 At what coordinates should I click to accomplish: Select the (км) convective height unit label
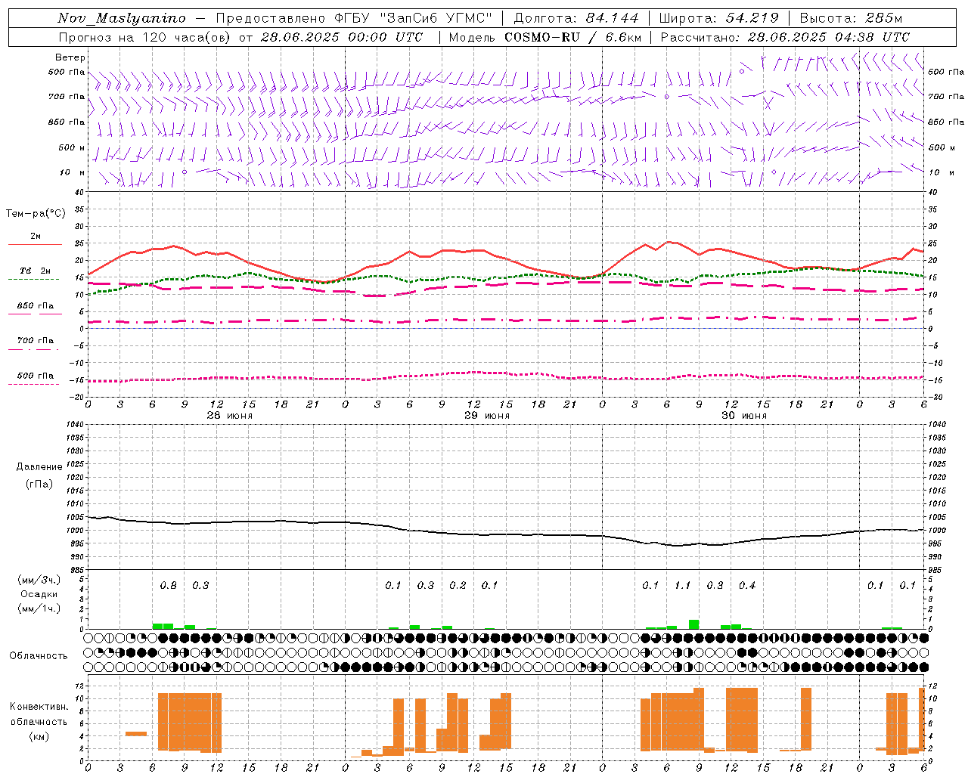tap(39, 736)
